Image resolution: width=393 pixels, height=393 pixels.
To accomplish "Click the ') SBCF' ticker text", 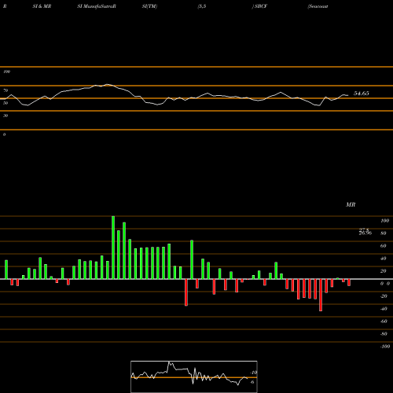I will point(259,6).
